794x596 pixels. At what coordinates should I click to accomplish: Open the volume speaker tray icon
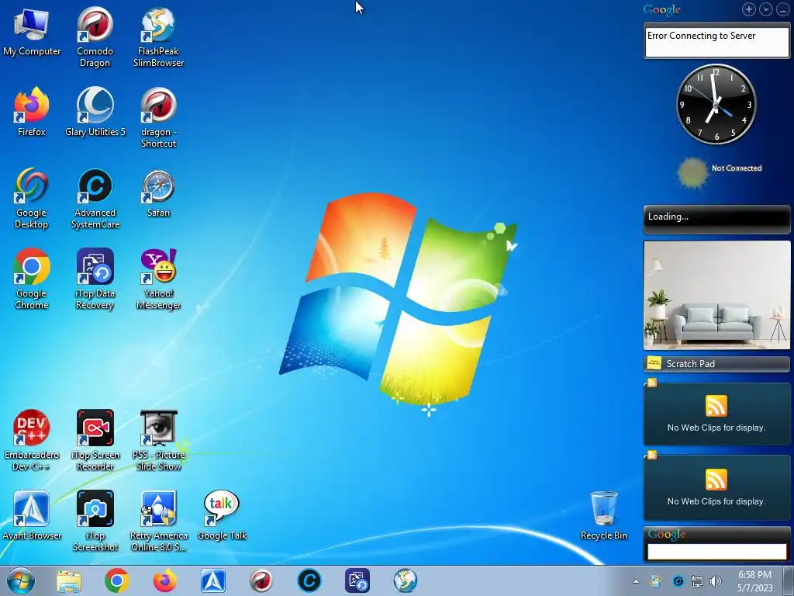tap(716, 581)
